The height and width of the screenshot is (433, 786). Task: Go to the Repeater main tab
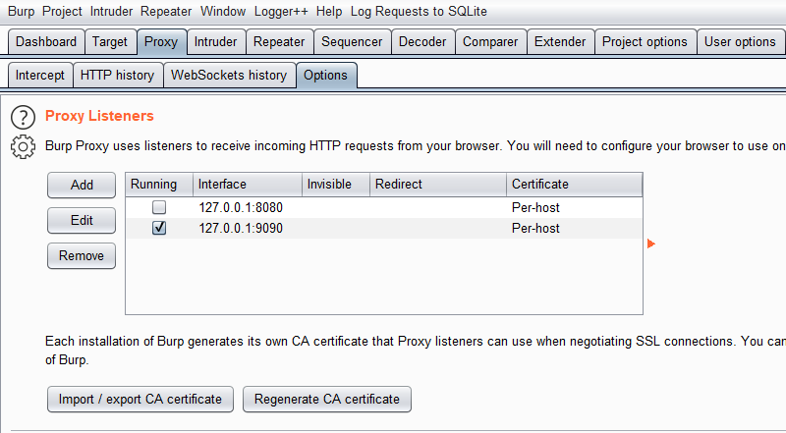279,41
